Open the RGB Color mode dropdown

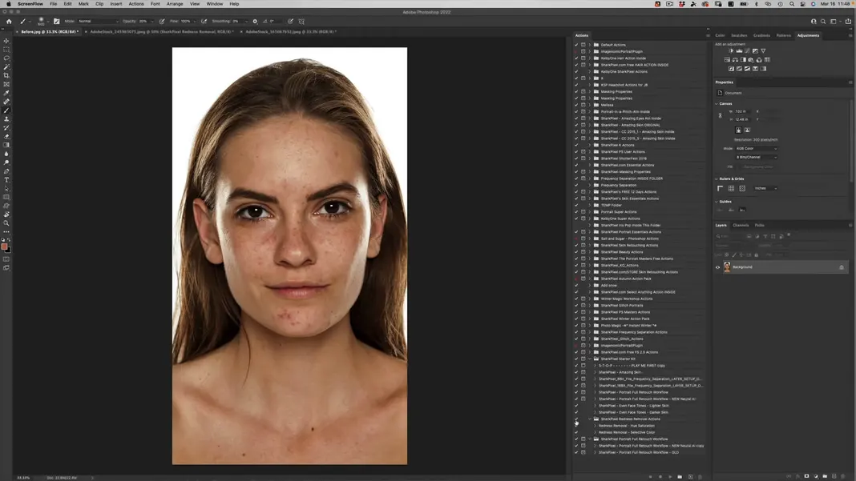[757, 148]
